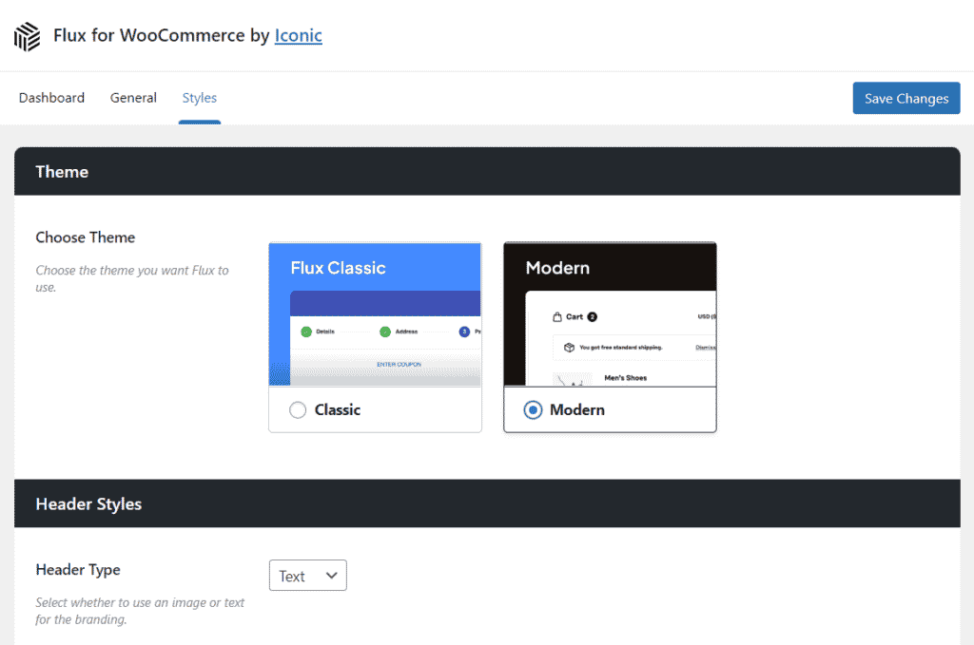Open the Iconic link in the header
974x645 pixels.
click(x=298, y=35)
